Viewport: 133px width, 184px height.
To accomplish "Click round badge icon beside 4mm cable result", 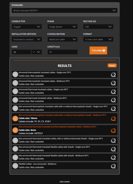I will pos(15,130).
